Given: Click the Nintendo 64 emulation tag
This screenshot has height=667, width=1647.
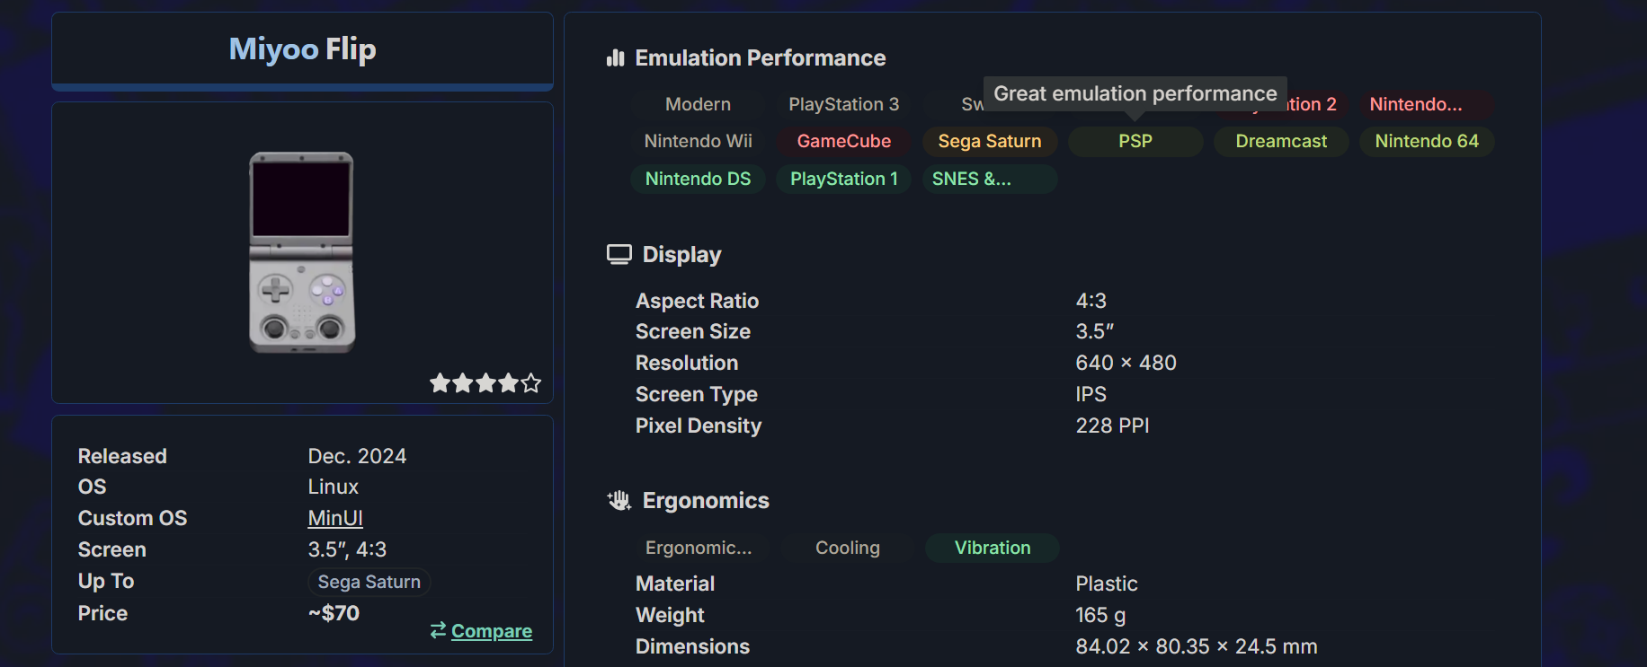Looking at the screenshot, I should click(x=1426, y=141).
